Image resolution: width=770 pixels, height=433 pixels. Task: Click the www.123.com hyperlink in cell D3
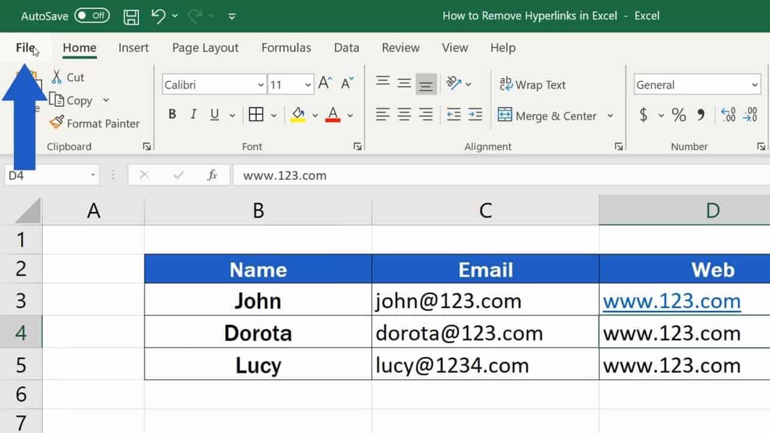tap(671, 300)
